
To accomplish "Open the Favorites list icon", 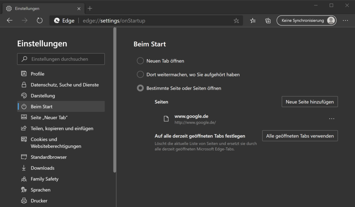I will click(253, 21).
